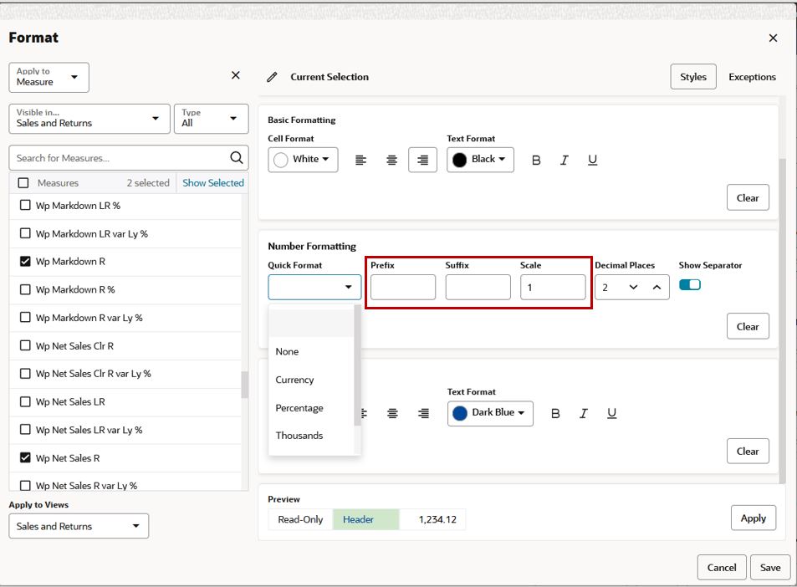Click the white cell color swatch

click(x=280, y=160)
